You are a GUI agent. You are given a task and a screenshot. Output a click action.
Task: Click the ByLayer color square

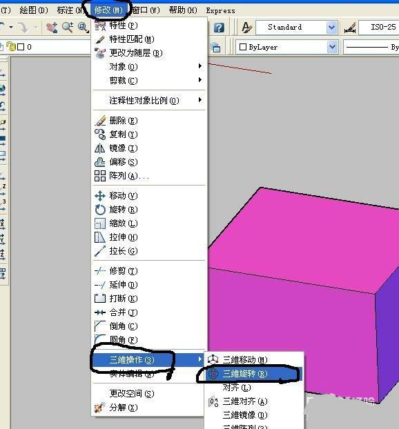click(x=242, y=47)
